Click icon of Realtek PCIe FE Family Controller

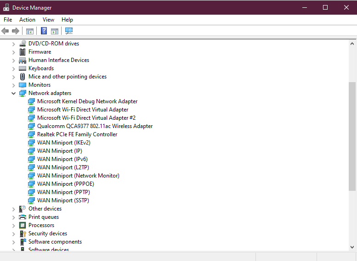tap(31, 134)
